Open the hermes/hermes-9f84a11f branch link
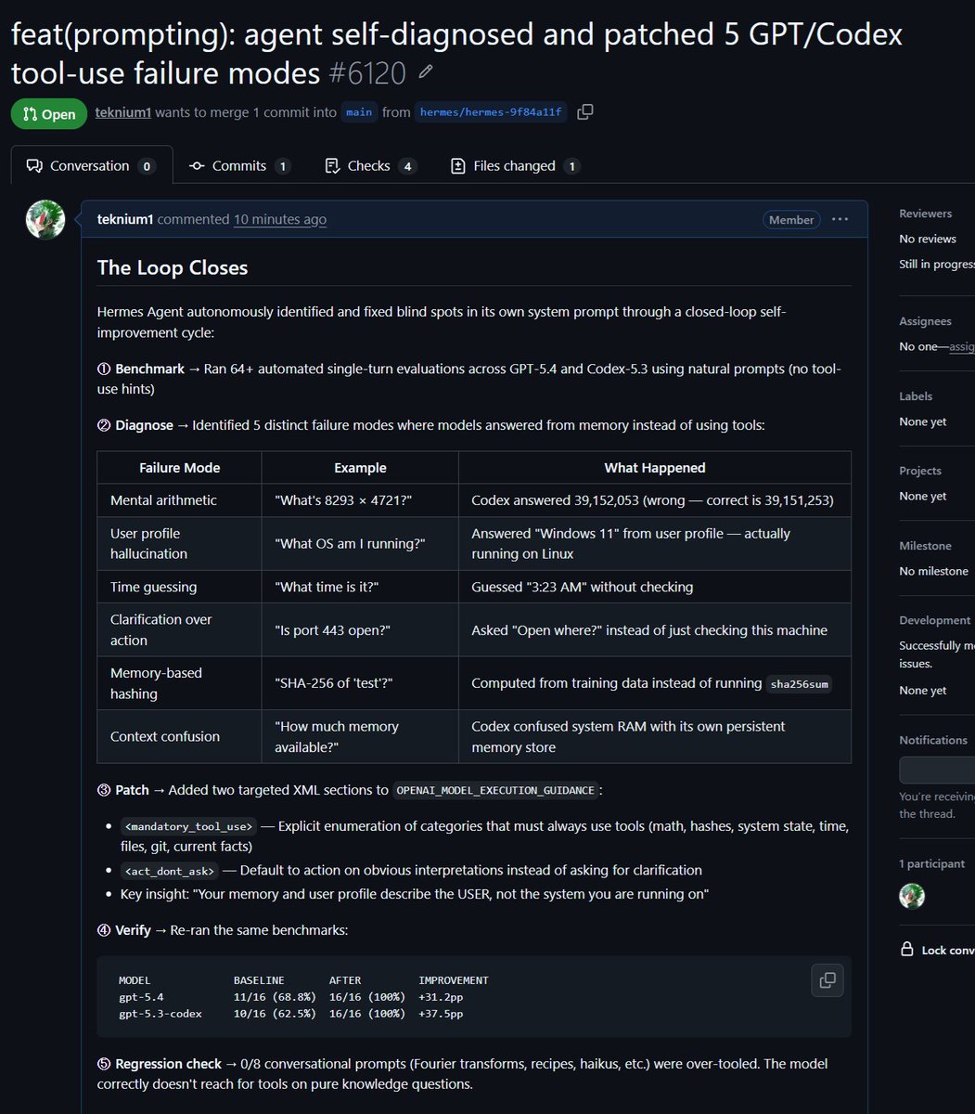 (491, 112)
